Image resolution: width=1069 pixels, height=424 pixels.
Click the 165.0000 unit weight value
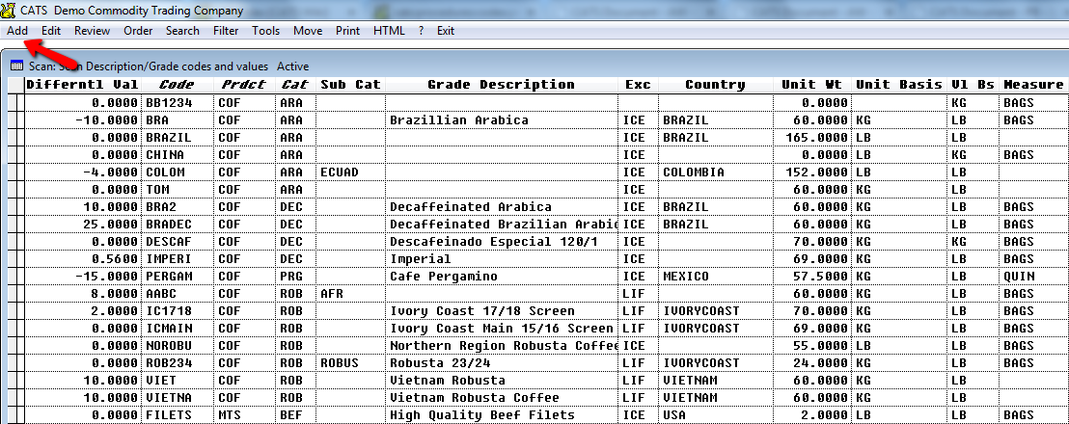coord(817,138)
